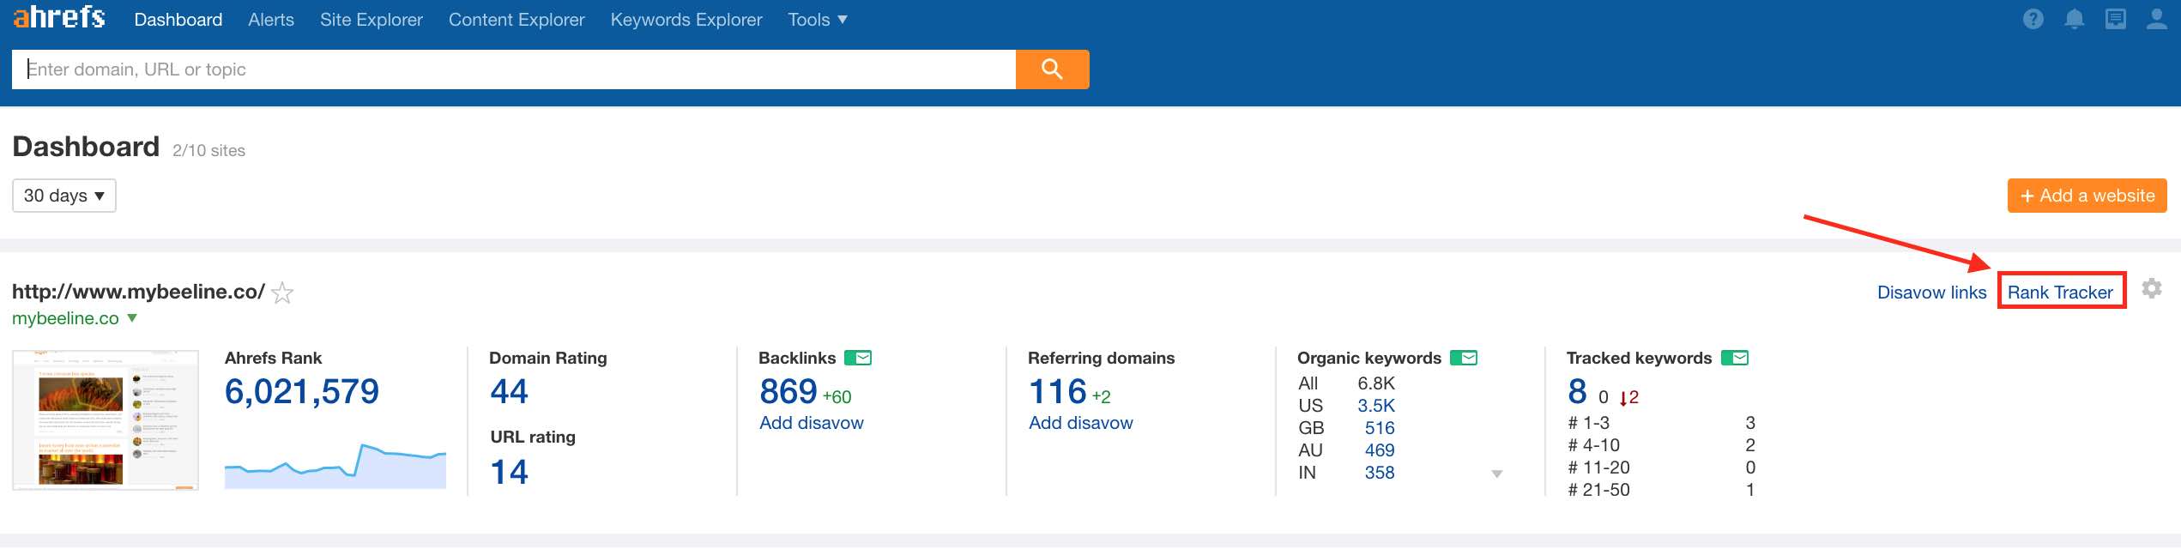Open the notifications bell icon

(x=2074, y=19)
